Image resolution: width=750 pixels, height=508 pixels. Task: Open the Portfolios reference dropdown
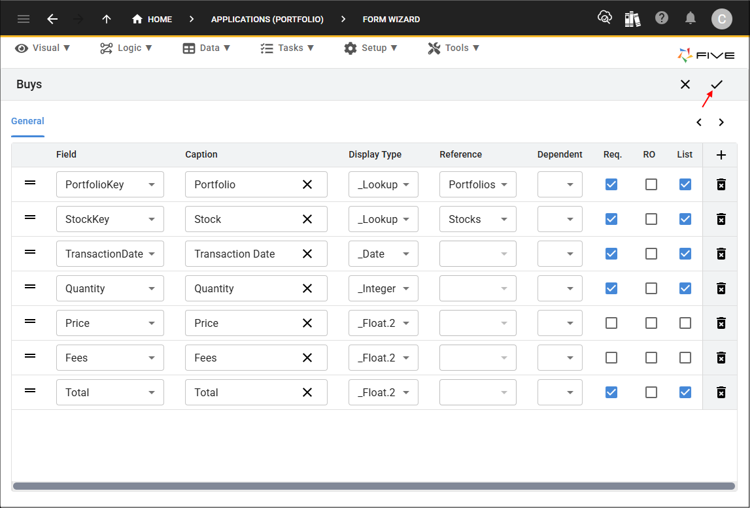[478, 184]
